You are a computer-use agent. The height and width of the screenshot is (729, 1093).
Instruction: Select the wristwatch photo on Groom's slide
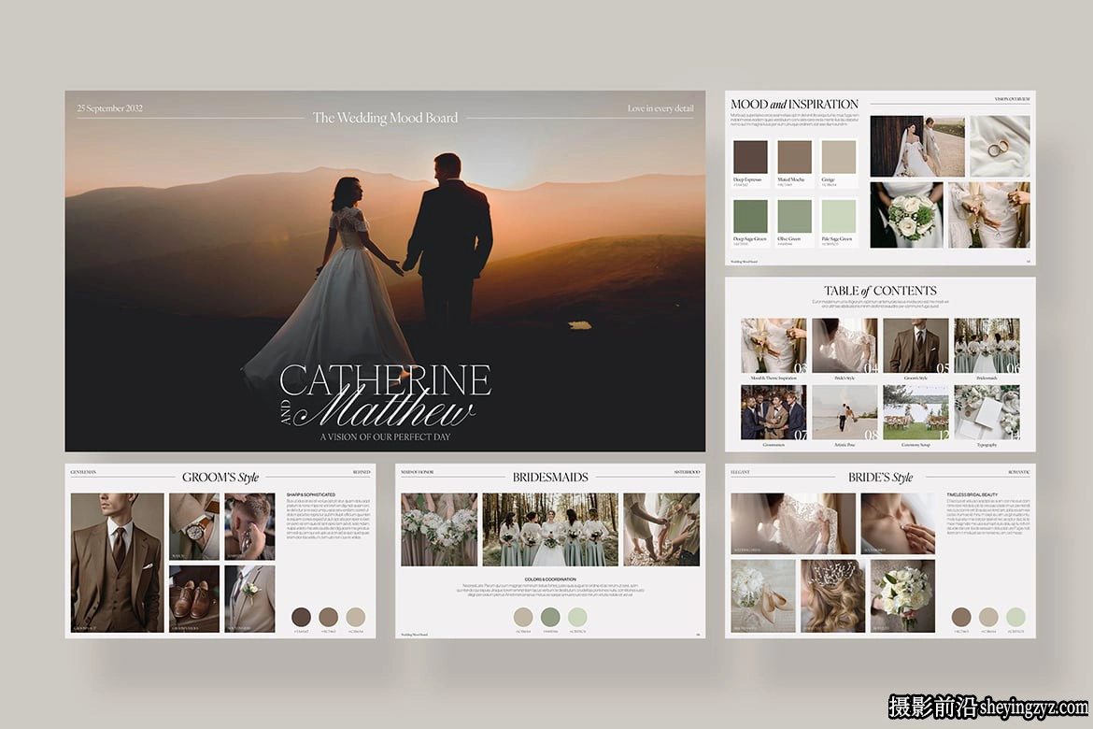pyautogui.click(x=193, y=527)
